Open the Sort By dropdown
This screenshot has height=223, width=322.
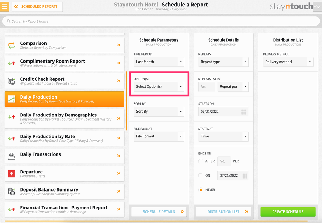coord(159,111)
